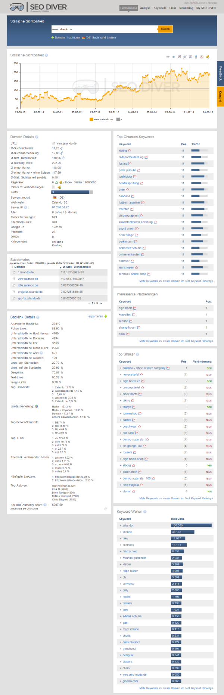This screenshot has width=224, height=695.
Task: Click the exportieren link in Backlink Details
Action: [x=96, y=316]
